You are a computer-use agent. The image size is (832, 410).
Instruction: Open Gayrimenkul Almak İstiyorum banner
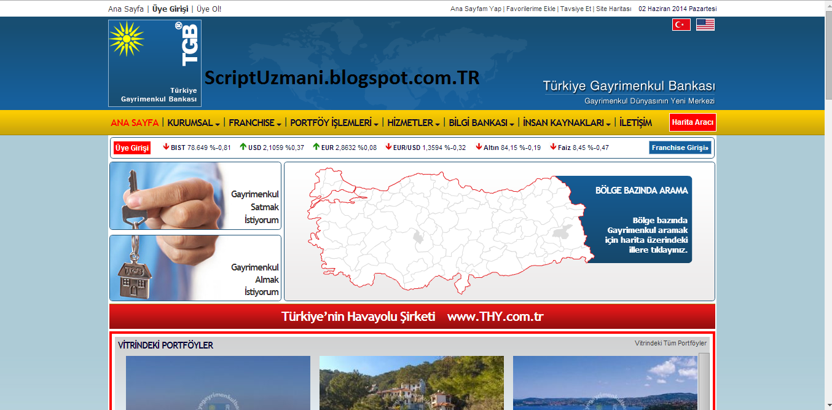(195, 267)
